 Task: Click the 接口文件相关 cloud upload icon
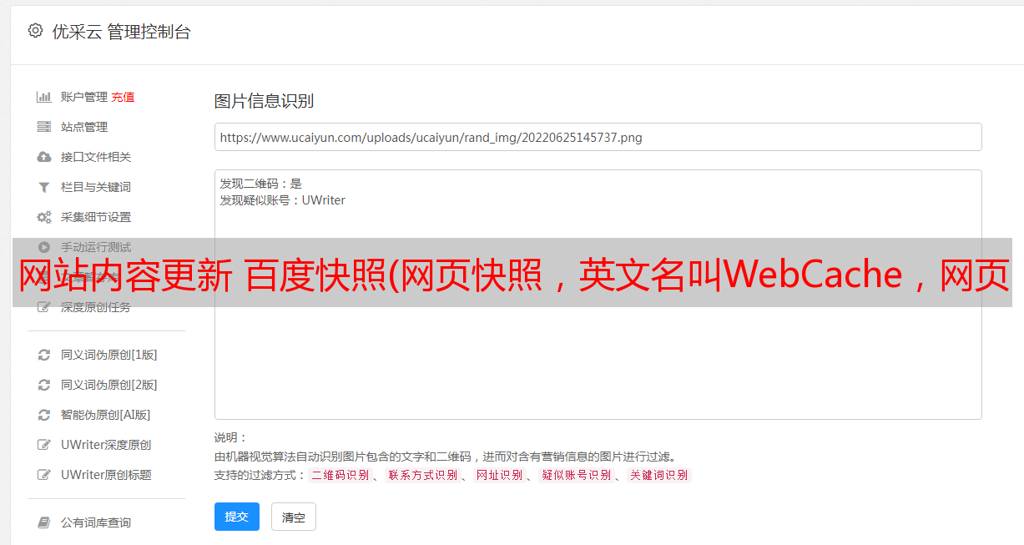point(44,157)
